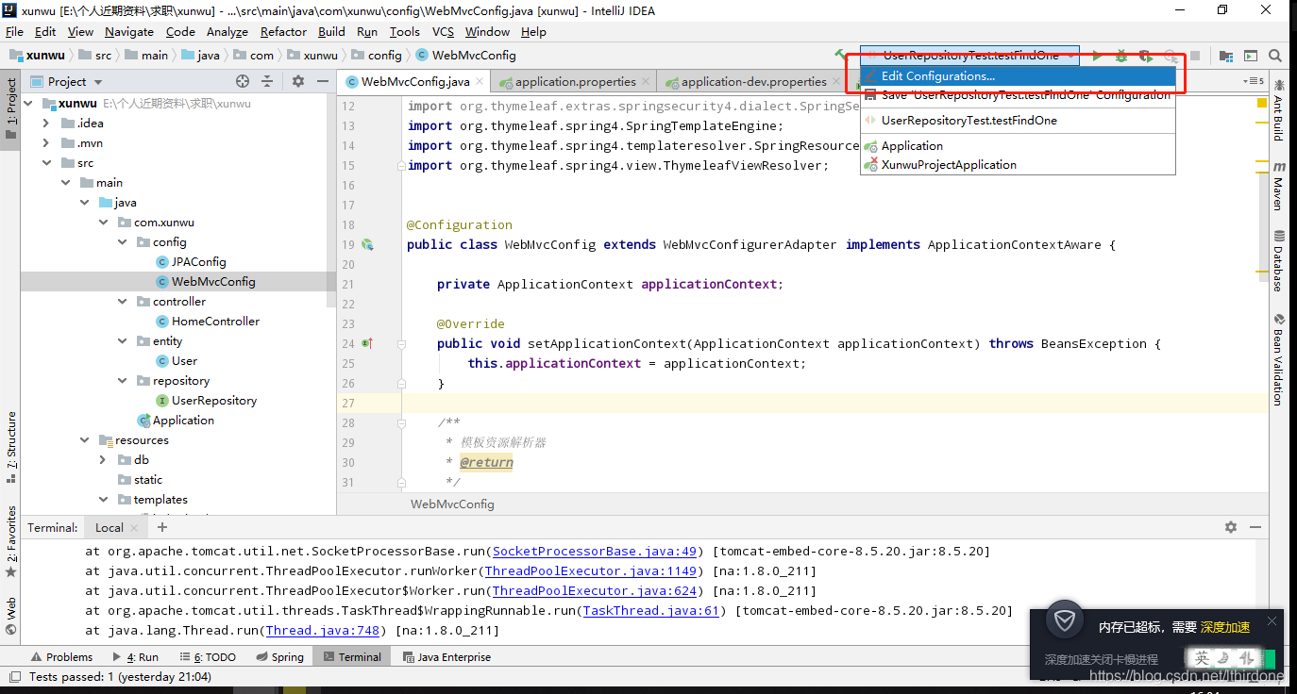Collapse the src folder
This screenshot has height=694, width=1297.
(x=46, y=162)
